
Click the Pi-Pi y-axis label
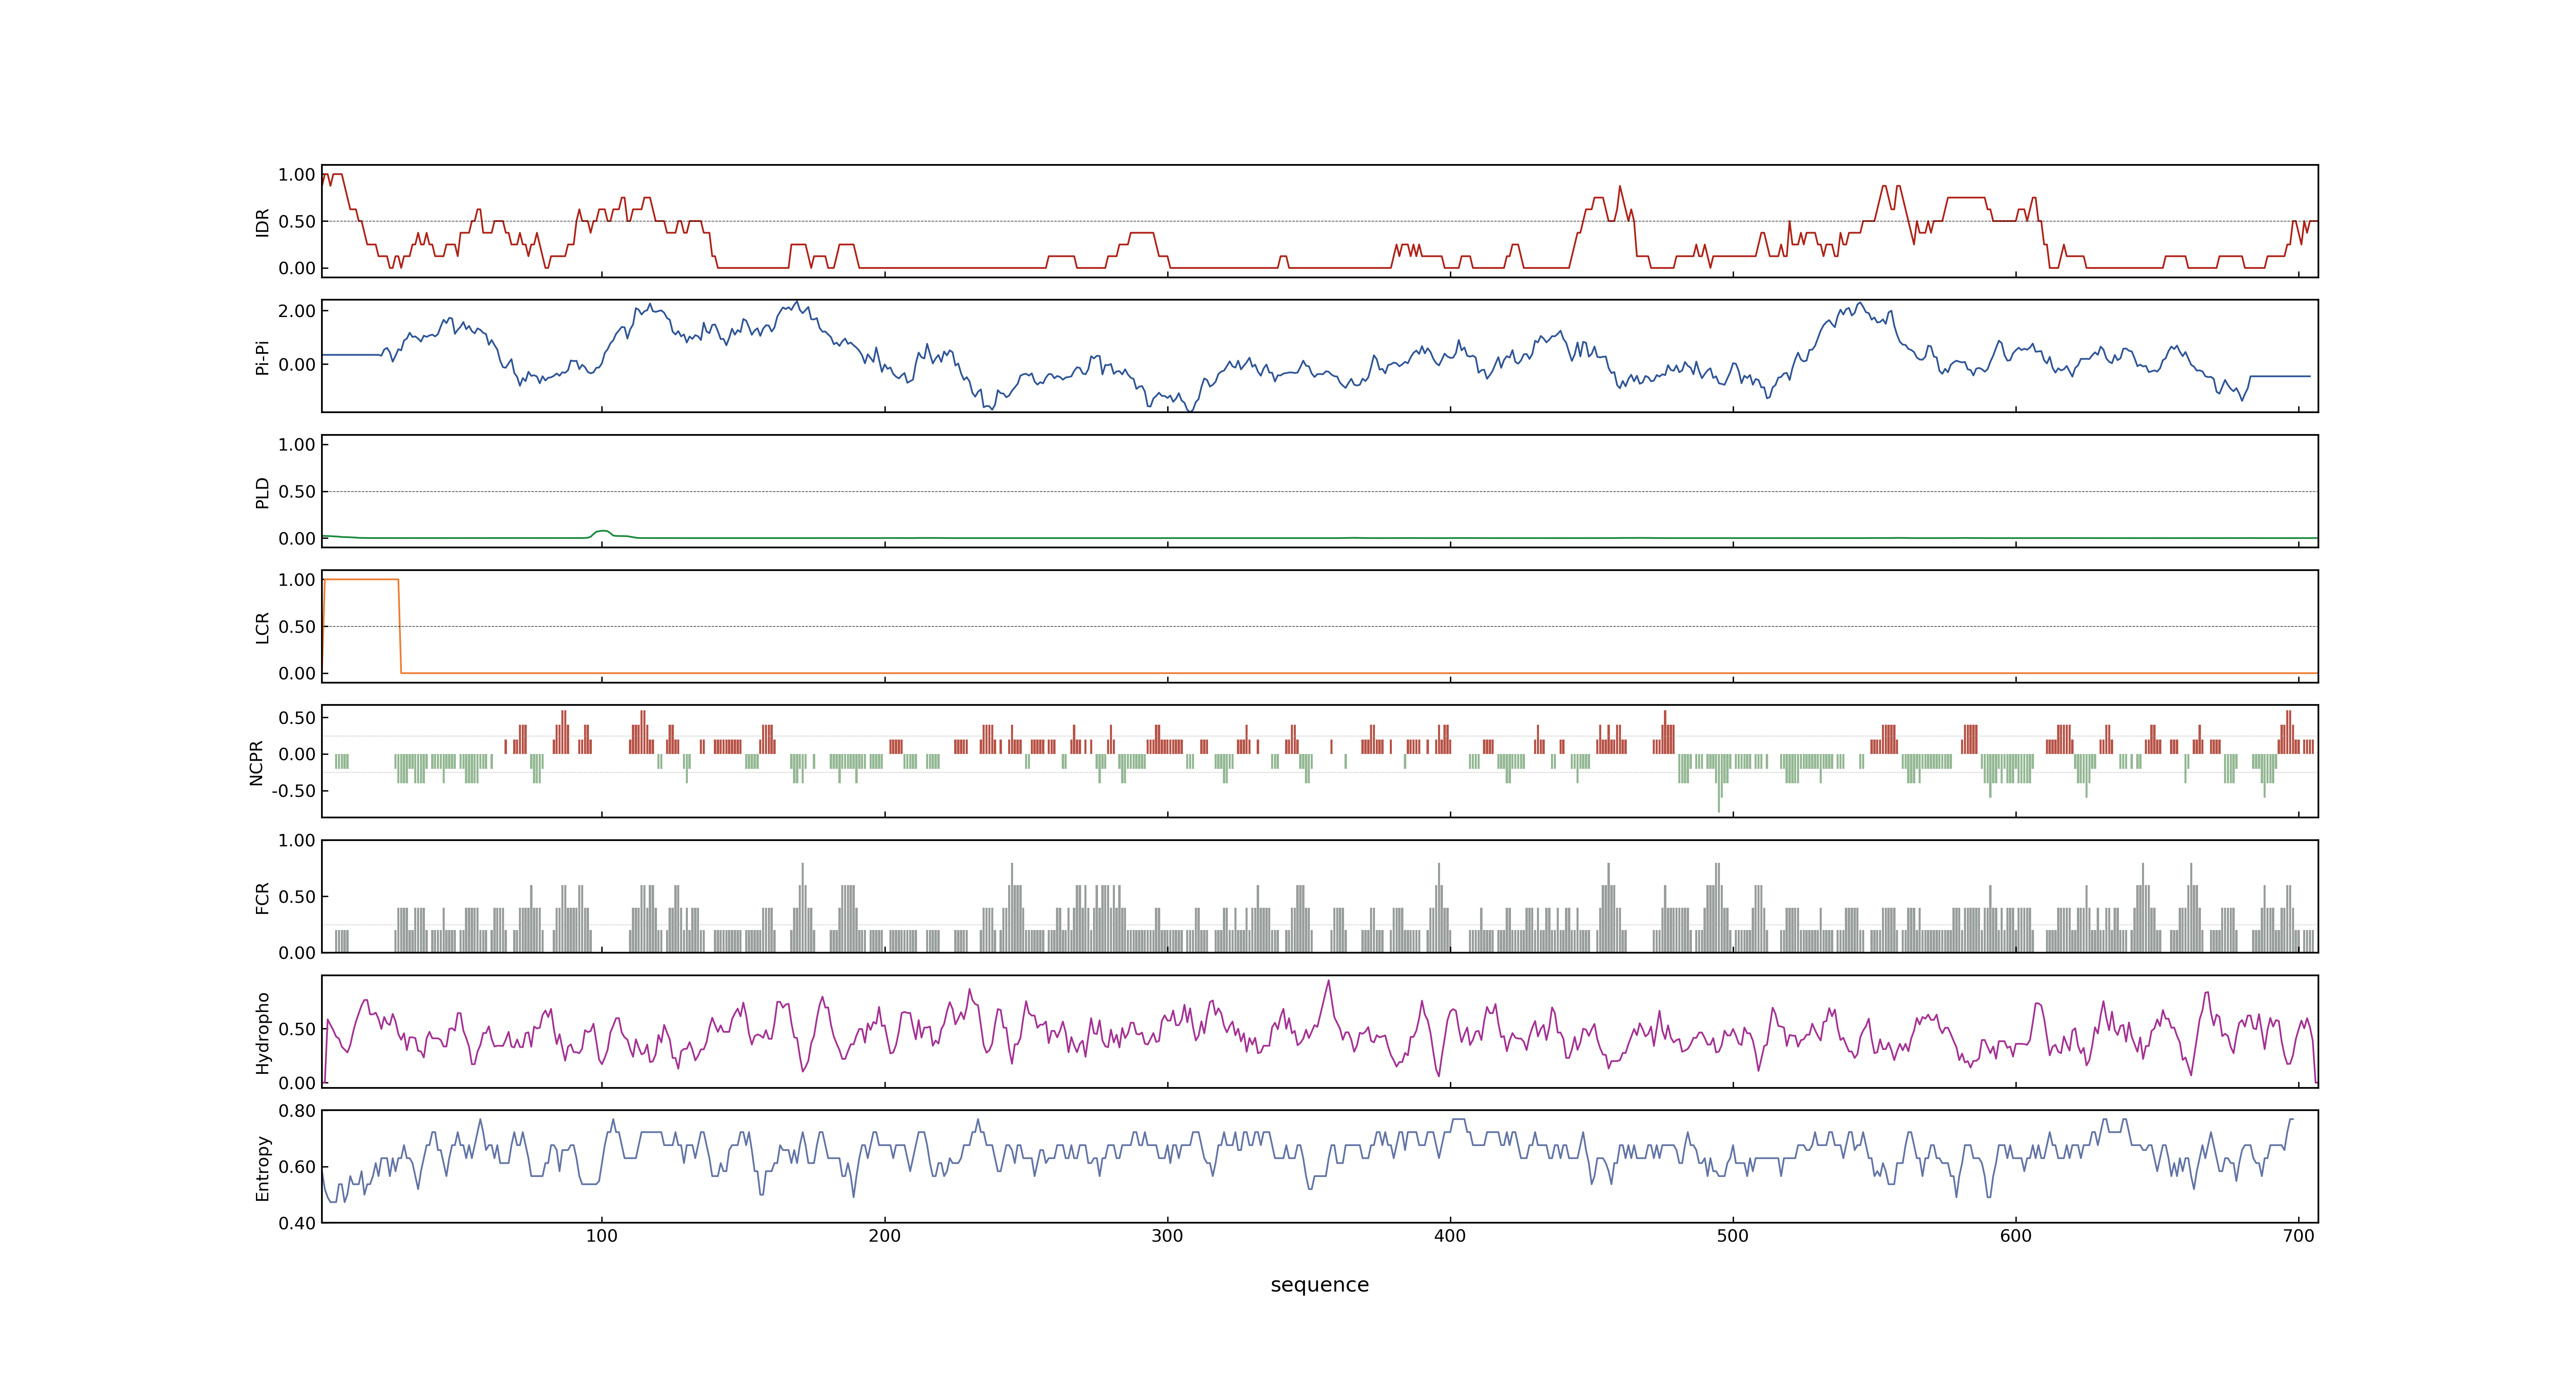point(263,357)
